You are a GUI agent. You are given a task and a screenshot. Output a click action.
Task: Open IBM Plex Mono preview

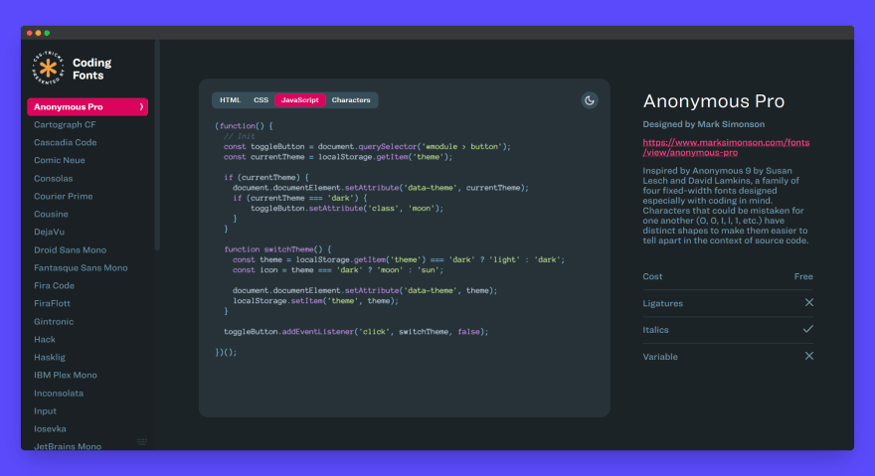coord(66,376)
